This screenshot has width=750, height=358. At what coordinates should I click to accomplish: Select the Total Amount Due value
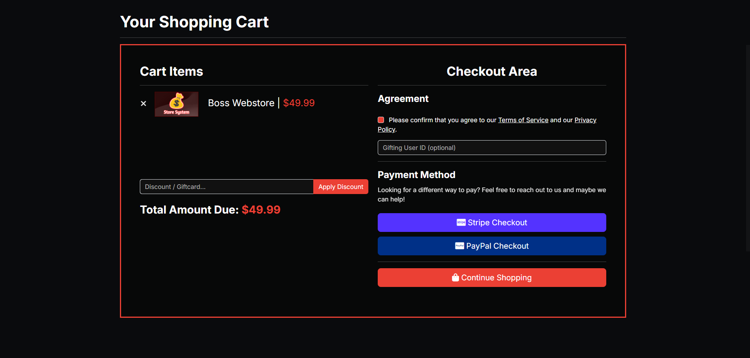(261, 210)
